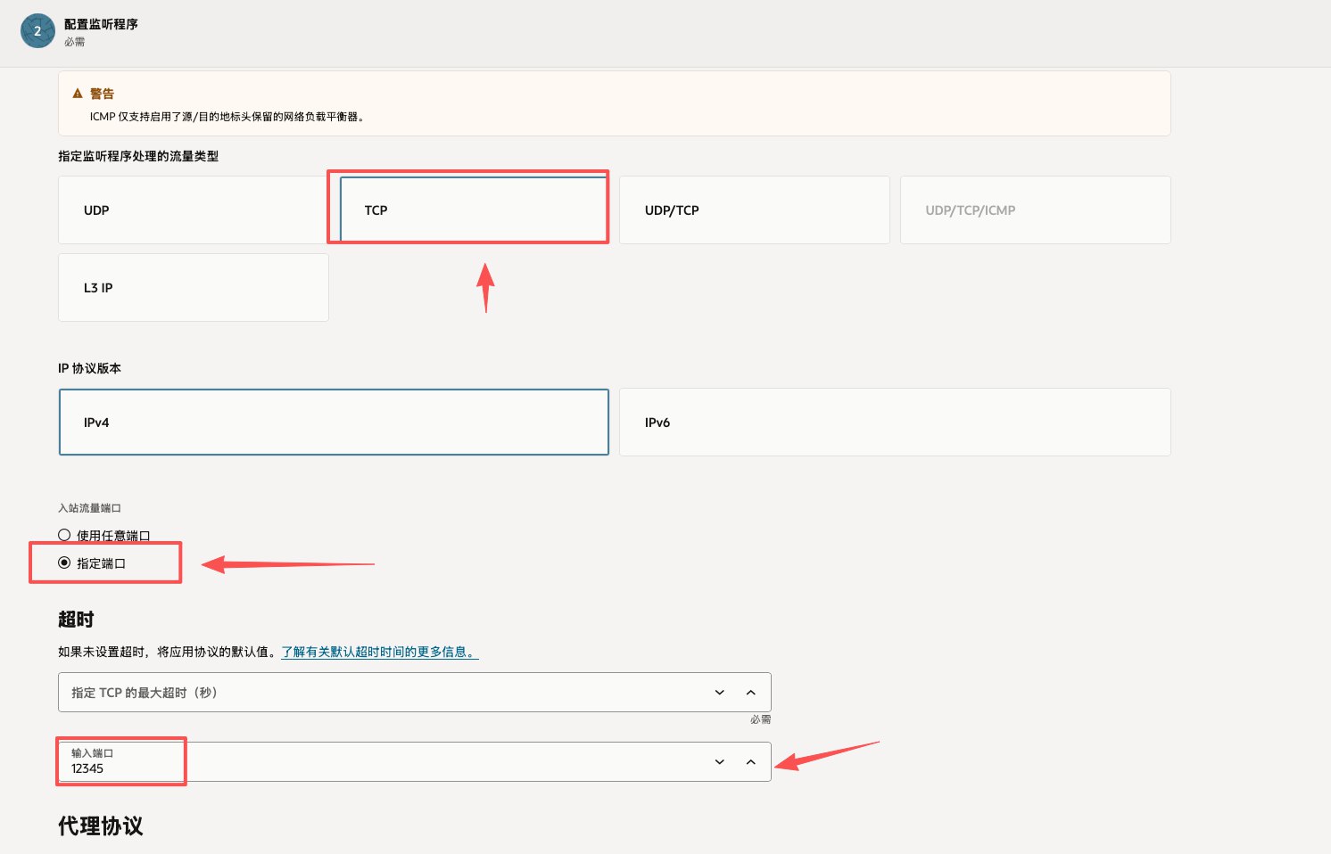This screenshot has height=854, width=1331.
Task: Pick the UDP/TCP/ICMP traffic type tile
Action: 1035,210
